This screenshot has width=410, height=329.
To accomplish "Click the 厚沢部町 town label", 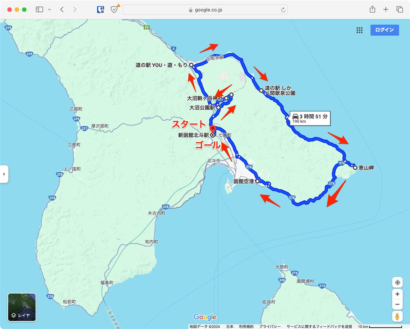I will (100, 126).
